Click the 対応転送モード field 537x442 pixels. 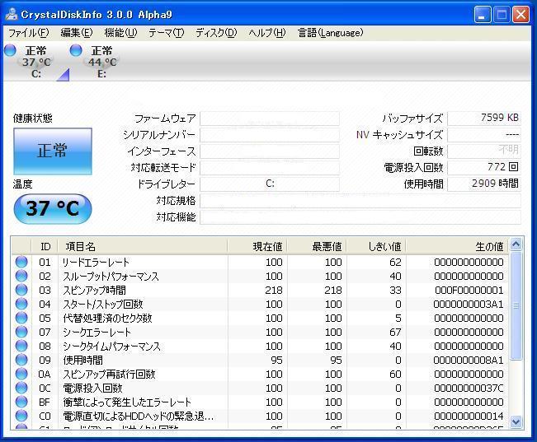tap(270, 168)
